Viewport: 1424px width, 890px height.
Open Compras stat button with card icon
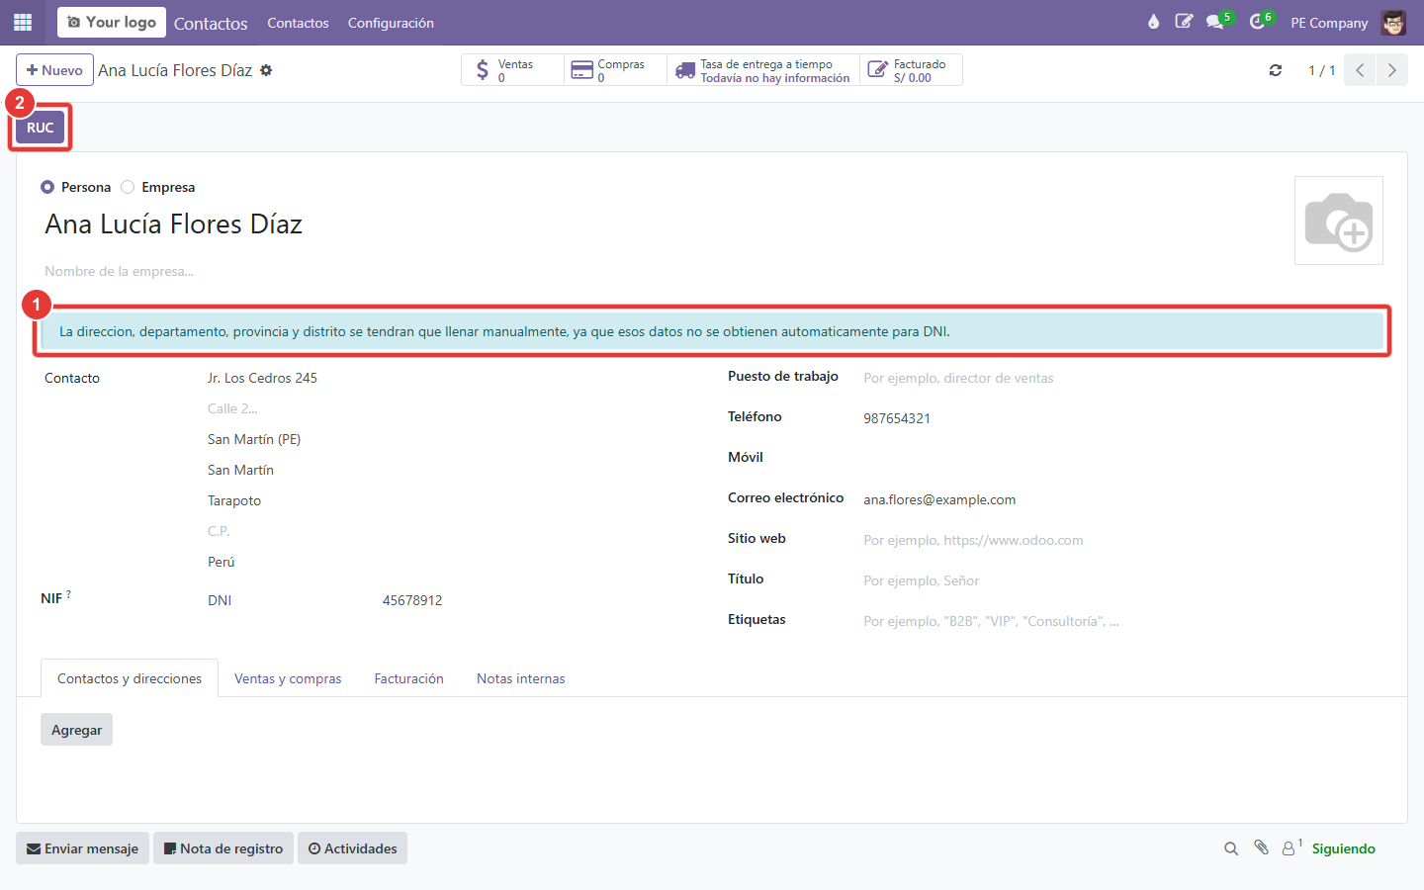[615, 70]
